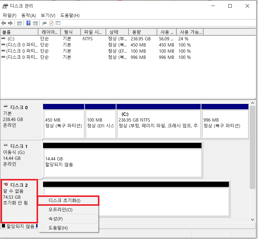Click the 디스크 관리 title bar app icon
258x239 pixels.
point(5,6)
